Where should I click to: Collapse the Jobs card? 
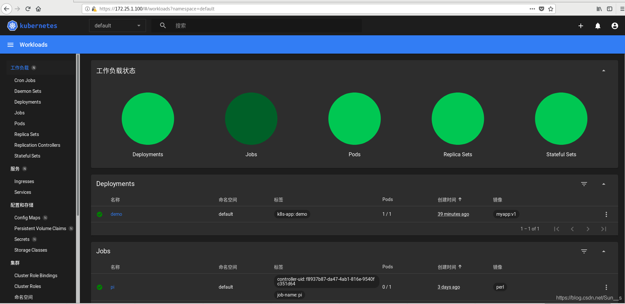(x=604, y=251)
